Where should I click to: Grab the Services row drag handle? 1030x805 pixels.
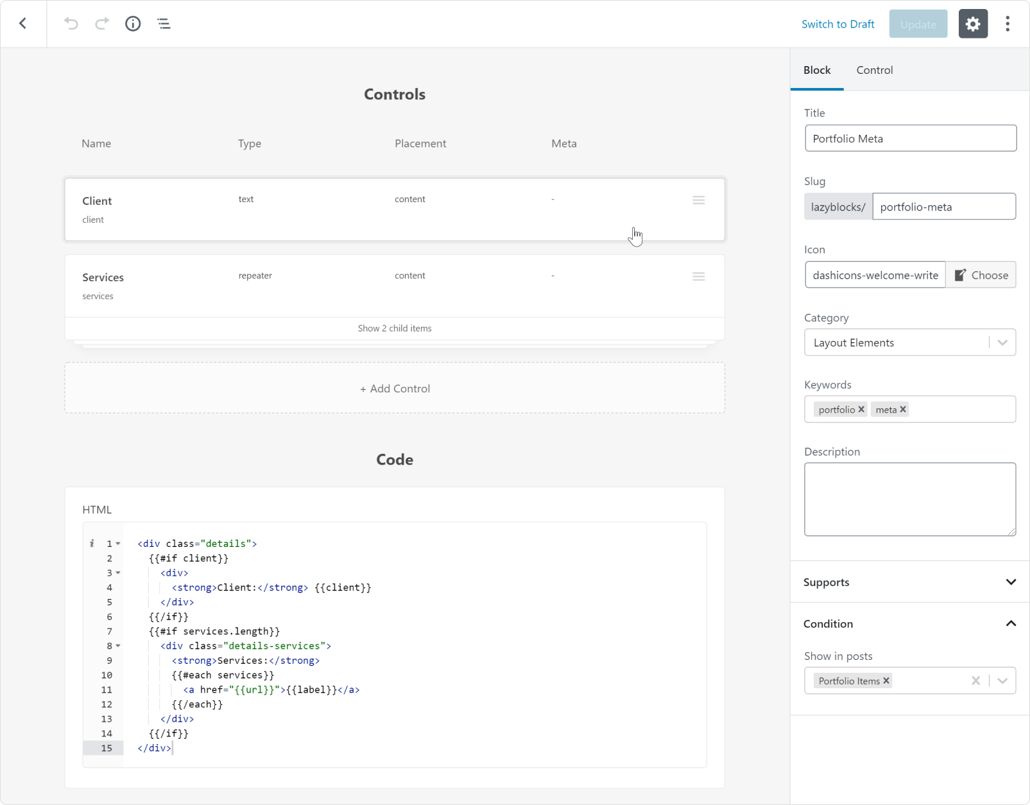click(x=699, y=277)
